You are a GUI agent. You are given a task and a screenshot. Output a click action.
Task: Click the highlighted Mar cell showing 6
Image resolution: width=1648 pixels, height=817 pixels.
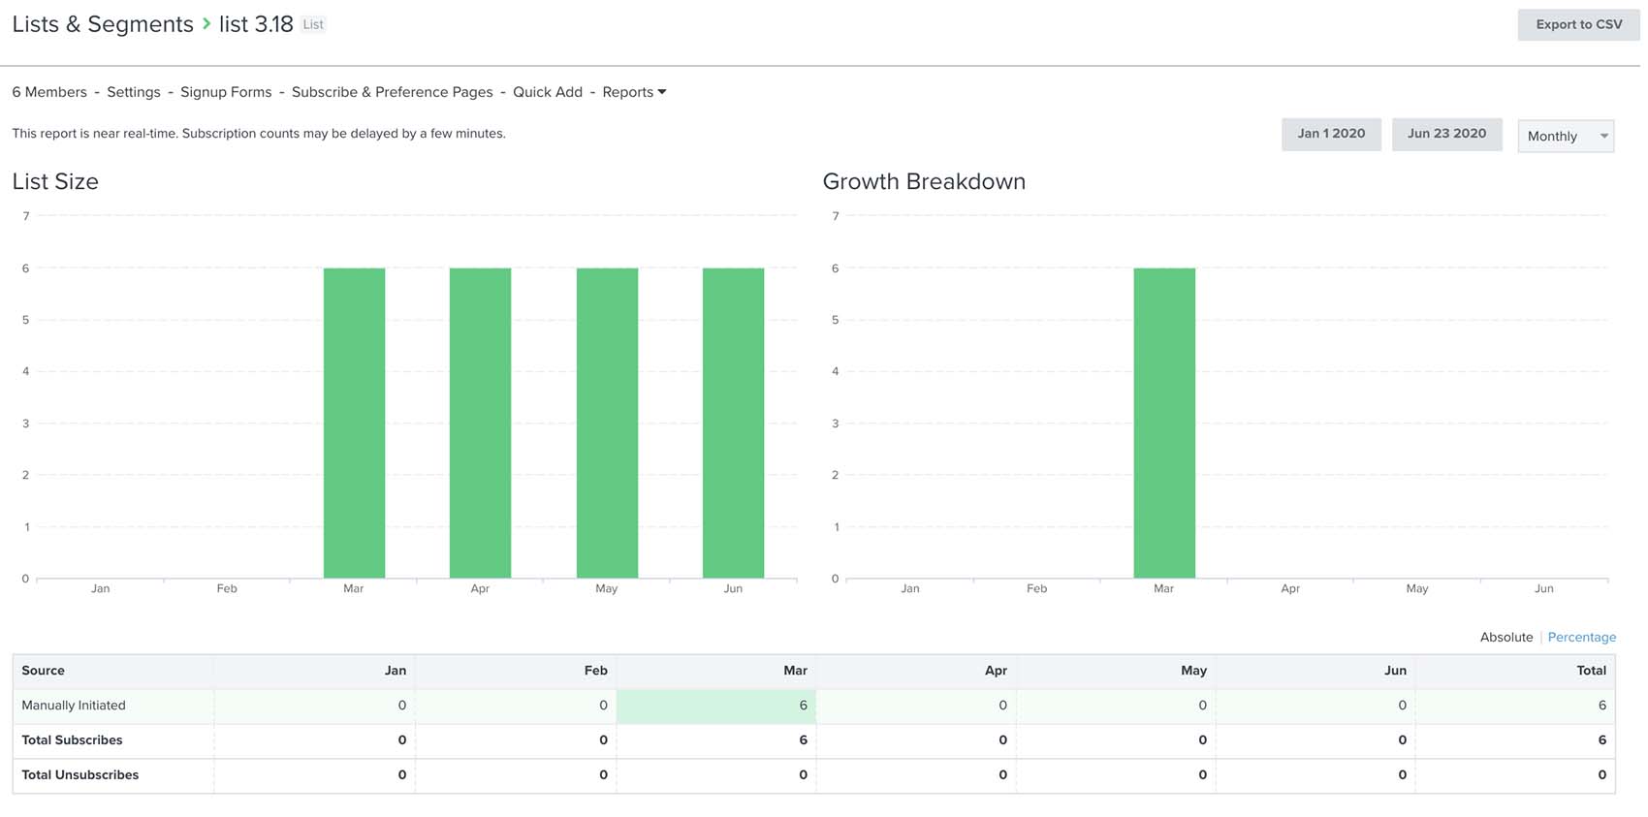[x=716, y=706]
